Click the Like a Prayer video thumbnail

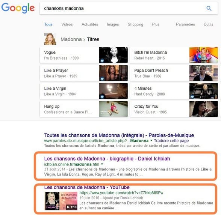(x=114, y=73)
